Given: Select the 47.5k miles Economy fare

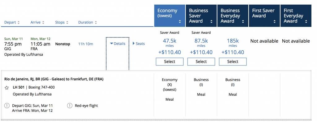Looking at the screenshot, I should pos(170,62).
